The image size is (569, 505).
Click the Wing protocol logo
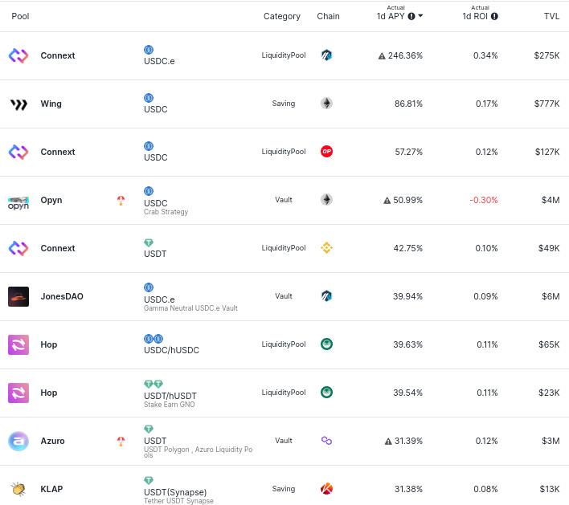[18, 104]
